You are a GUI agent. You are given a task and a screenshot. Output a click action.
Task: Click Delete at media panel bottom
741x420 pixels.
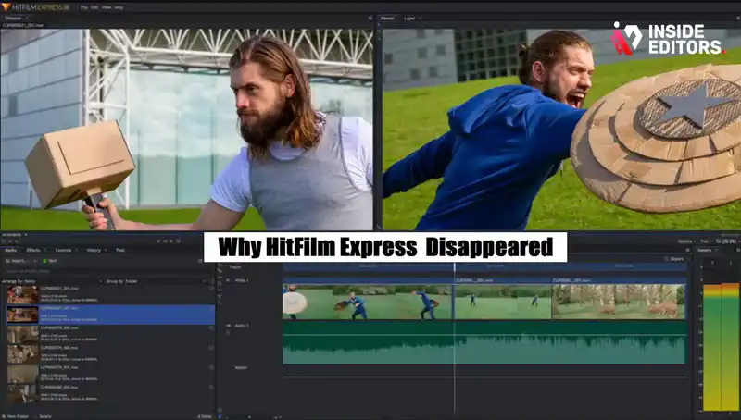(44, 416)
